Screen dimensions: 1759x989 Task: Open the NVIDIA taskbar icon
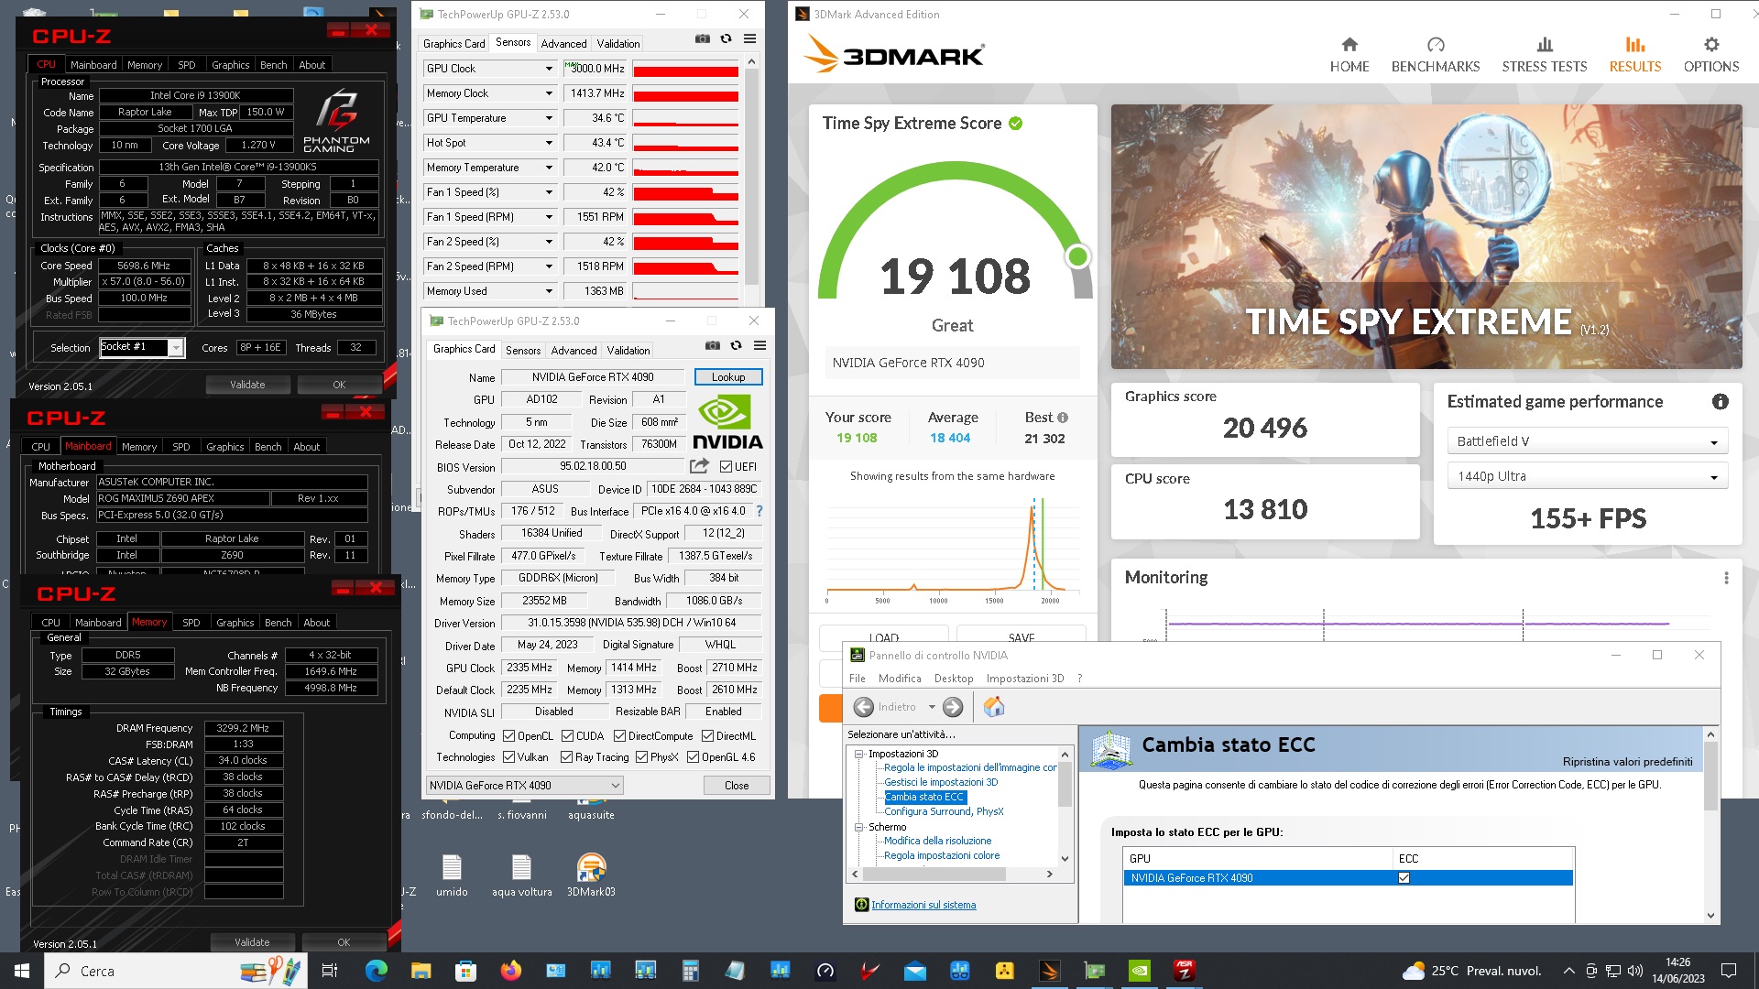pos(1140,971)
